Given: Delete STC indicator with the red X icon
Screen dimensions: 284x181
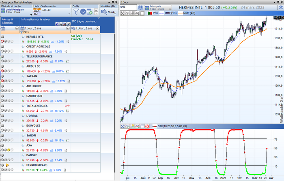Looking at the screenshot, I should click(147, 126).
